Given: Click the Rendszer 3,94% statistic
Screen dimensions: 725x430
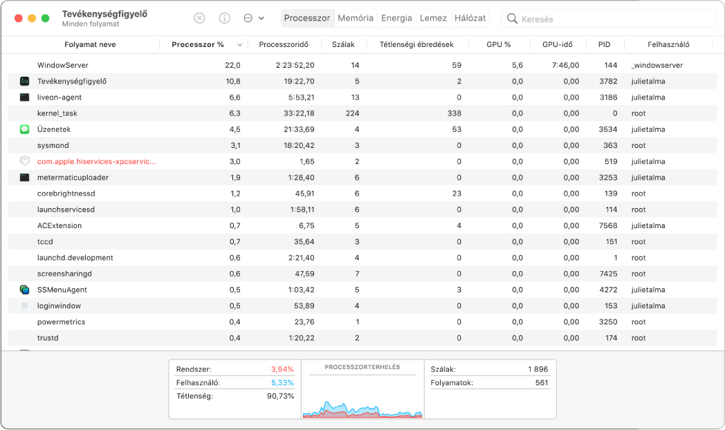Looking at the screenshot, I should click(235, 369).
